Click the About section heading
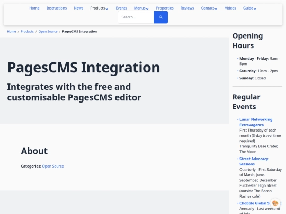 point(34,151)
